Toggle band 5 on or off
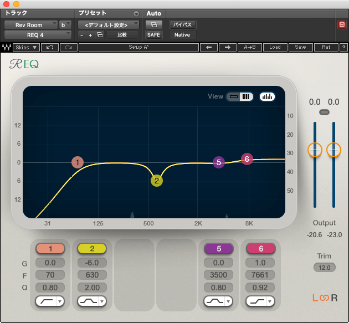This screenshot has height=323, width=349. coord(219,248)
